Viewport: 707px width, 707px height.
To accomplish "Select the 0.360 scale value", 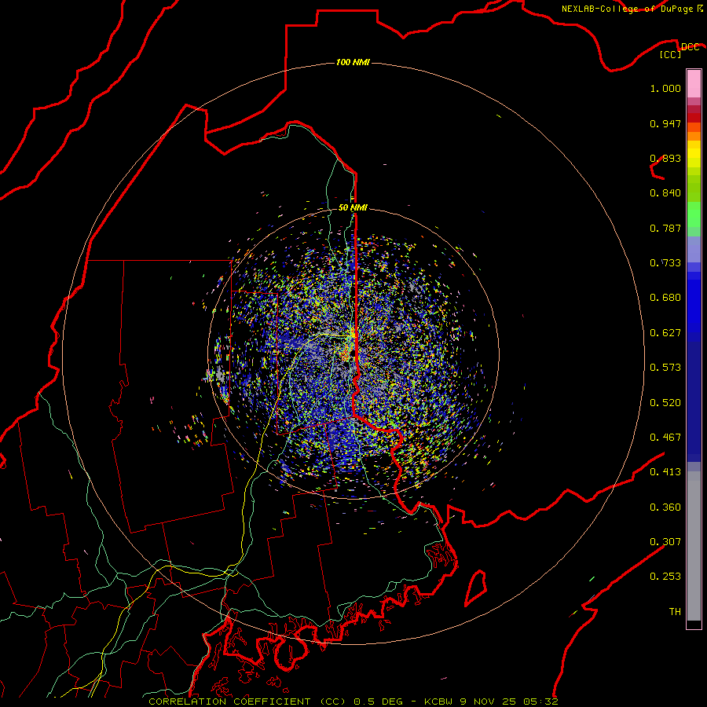I will [665, 507].
